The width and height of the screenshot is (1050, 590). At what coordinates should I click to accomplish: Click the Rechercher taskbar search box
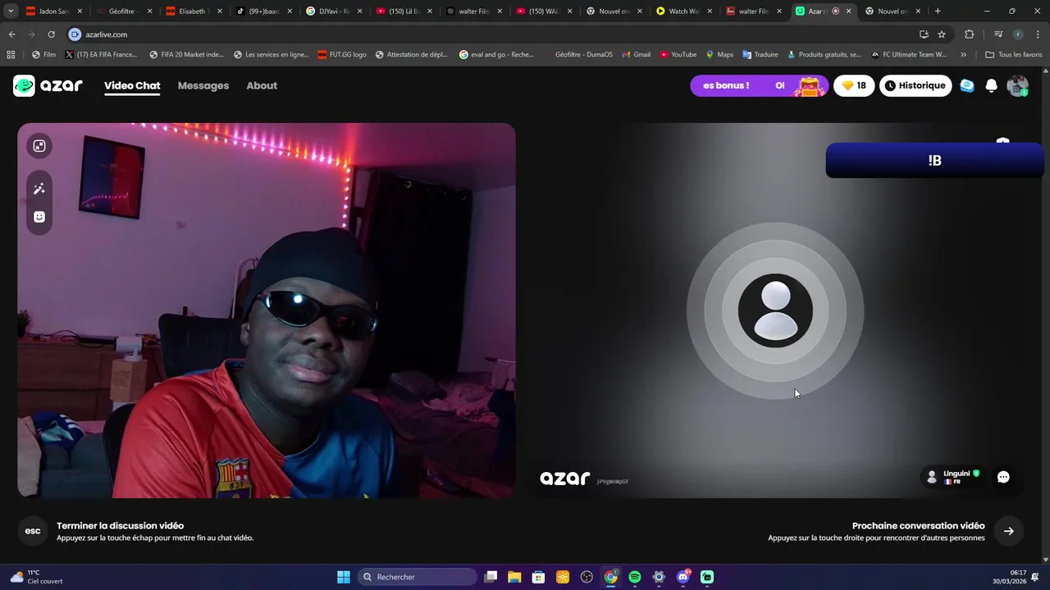click(x=417, y=577)
